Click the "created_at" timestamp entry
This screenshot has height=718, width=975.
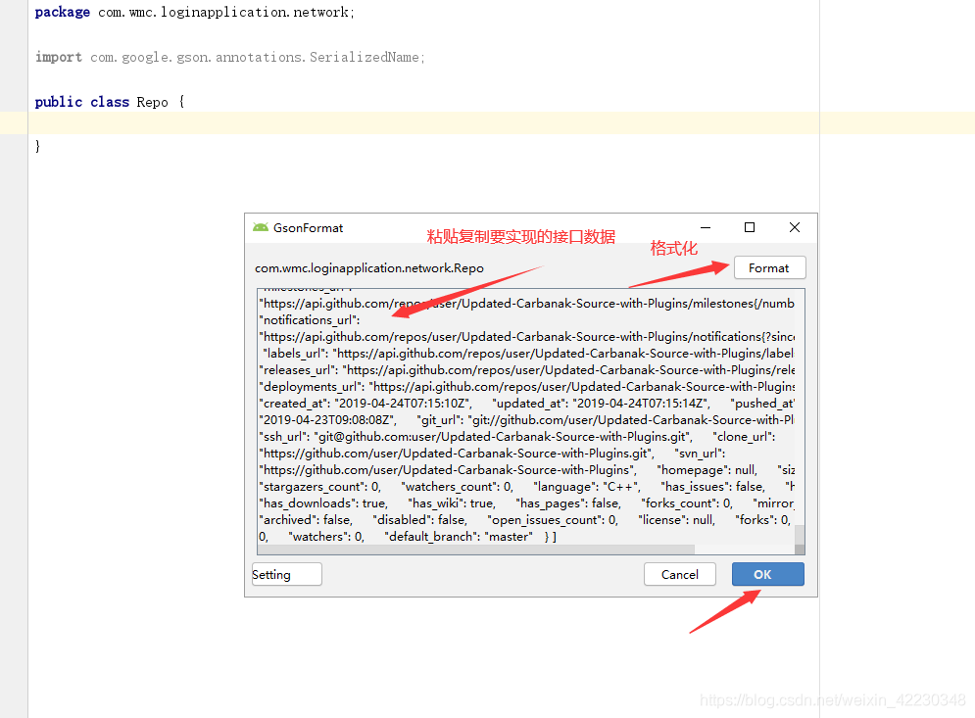(366, 404)
